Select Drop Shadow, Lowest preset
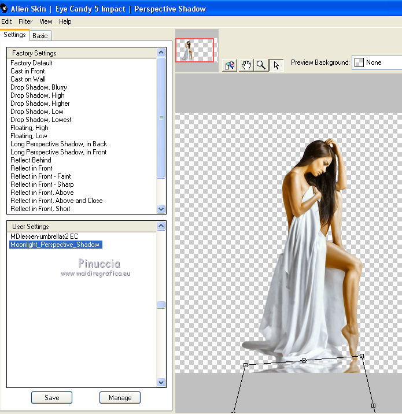 pyautogui.click(x=41, y=120)
